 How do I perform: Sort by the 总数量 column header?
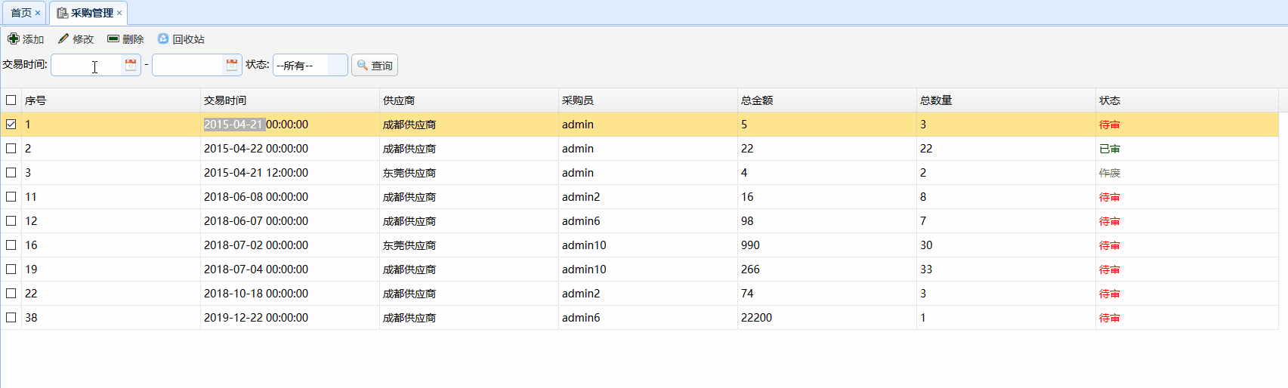[1006, 100]
